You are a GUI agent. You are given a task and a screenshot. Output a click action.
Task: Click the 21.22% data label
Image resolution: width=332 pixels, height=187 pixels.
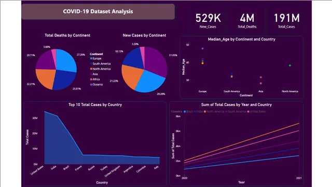click(114, 81)
